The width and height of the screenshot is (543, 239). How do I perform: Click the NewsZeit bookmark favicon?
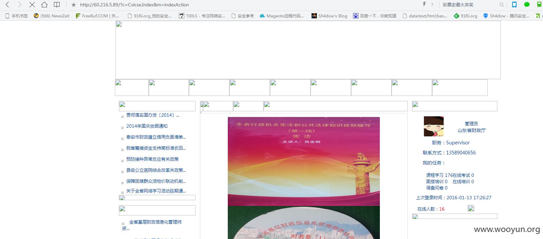36,16
